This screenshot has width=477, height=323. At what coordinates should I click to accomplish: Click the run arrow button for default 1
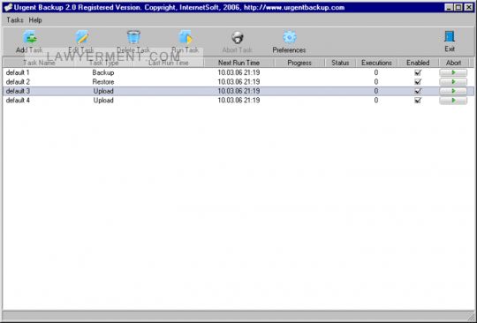[x=453, y=72]
